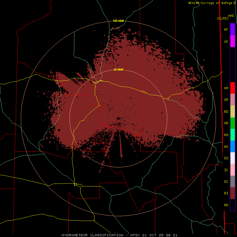Click the BI legend label
The height and width of the screenshot is (237, 237).
[x=226, y=193]
